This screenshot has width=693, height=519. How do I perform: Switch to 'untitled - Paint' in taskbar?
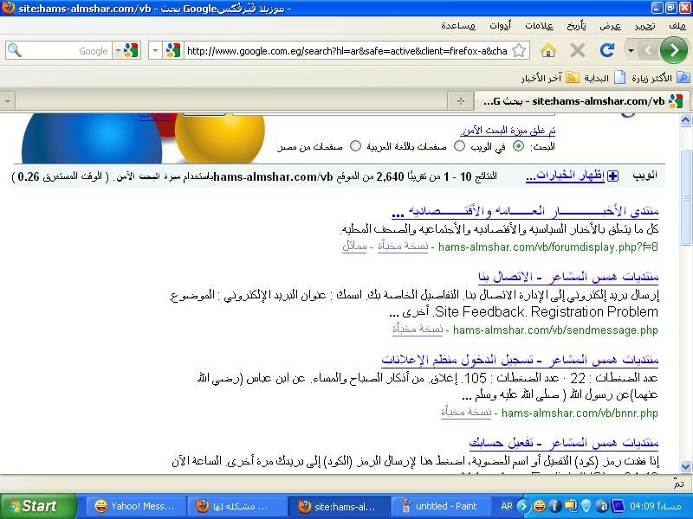(x=440, y=506)
